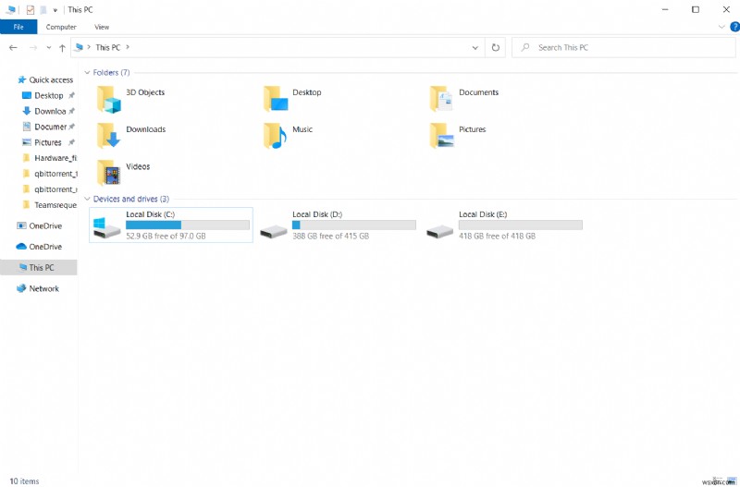Select Hardware_fi folder in Quick access
The height and width of the screenshot is (487, 740).
point(50,158)
